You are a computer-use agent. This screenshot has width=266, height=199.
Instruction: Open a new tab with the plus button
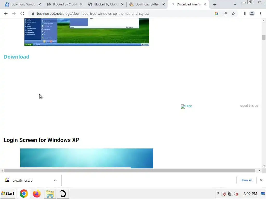tap(215, 4)
